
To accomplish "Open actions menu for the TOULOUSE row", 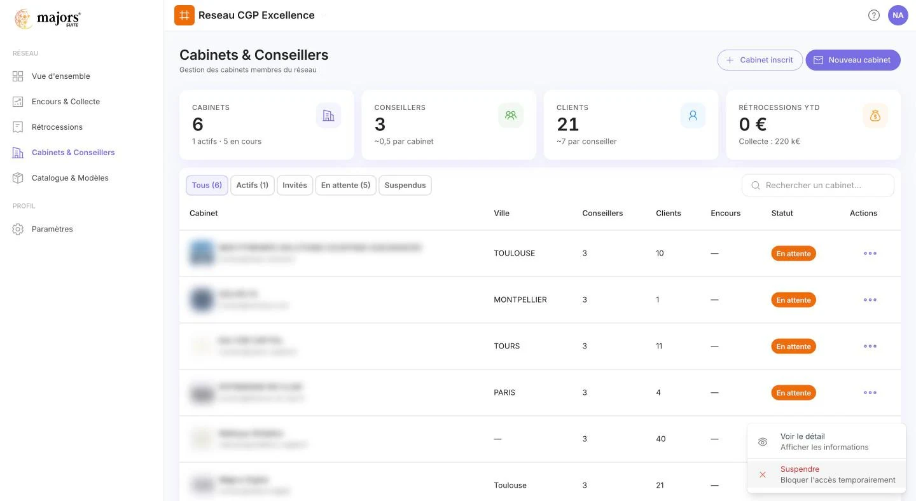I will click(870, 253).
